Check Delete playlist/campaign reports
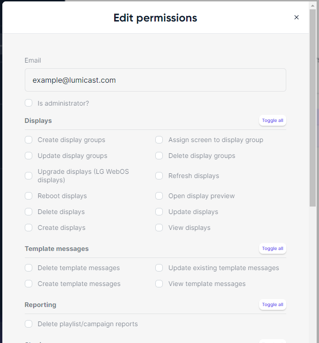 click(29, 324)
